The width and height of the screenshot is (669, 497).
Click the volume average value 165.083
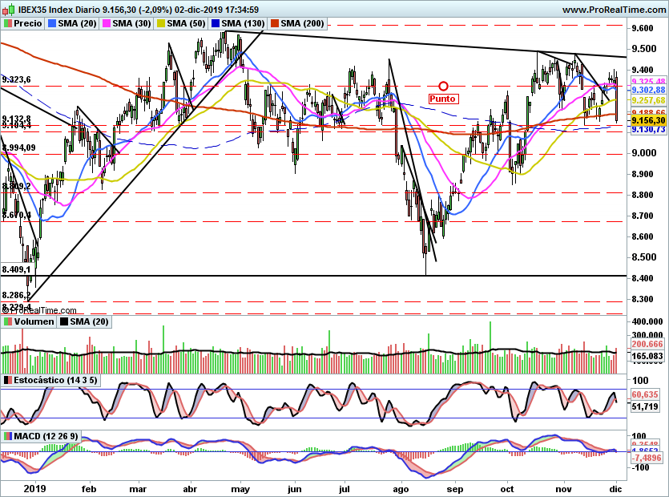[647, 356]
